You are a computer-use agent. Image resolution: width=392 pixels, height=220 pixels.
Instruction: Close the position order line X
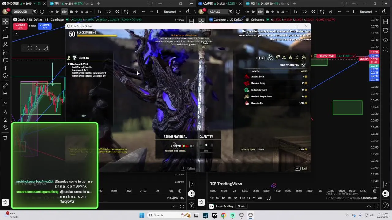click(353, 56)
